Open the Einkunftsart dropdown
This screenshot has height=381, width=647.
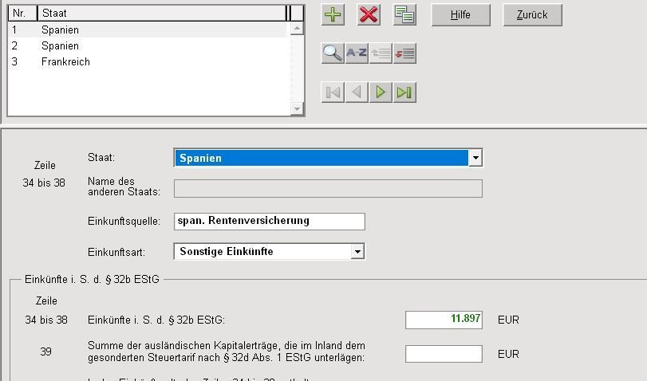[x=357, y=252]
